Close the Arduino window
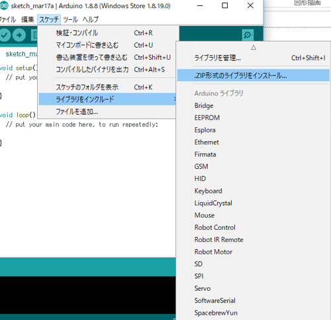 pos(250,5)
